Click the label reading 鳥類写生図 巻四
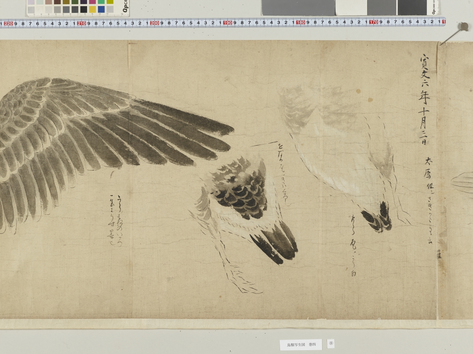 (301, 345)
